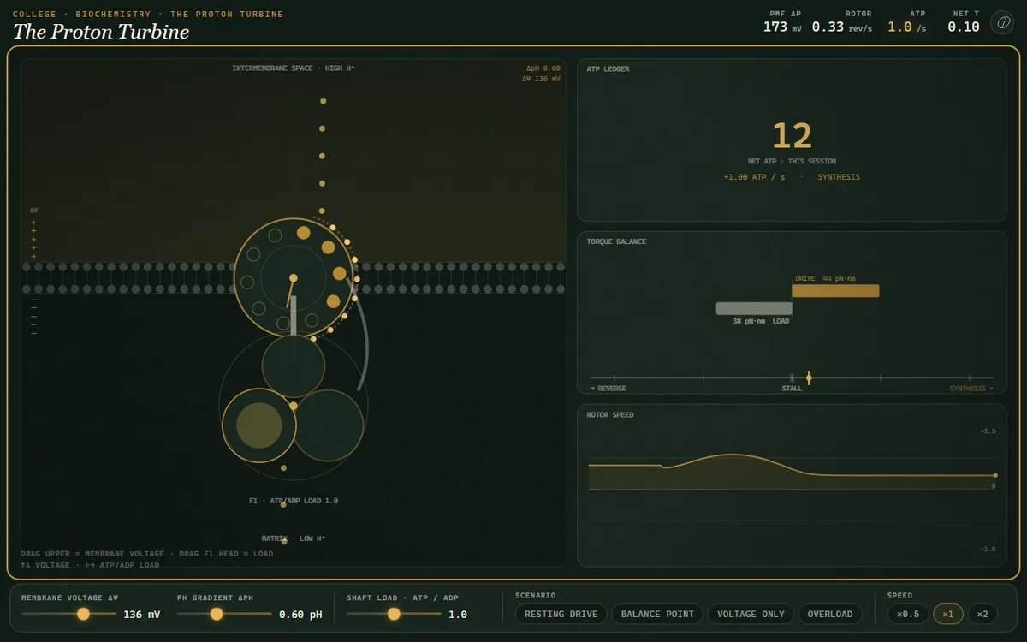Click the top F1 head subunit circle

click(294, 366)
